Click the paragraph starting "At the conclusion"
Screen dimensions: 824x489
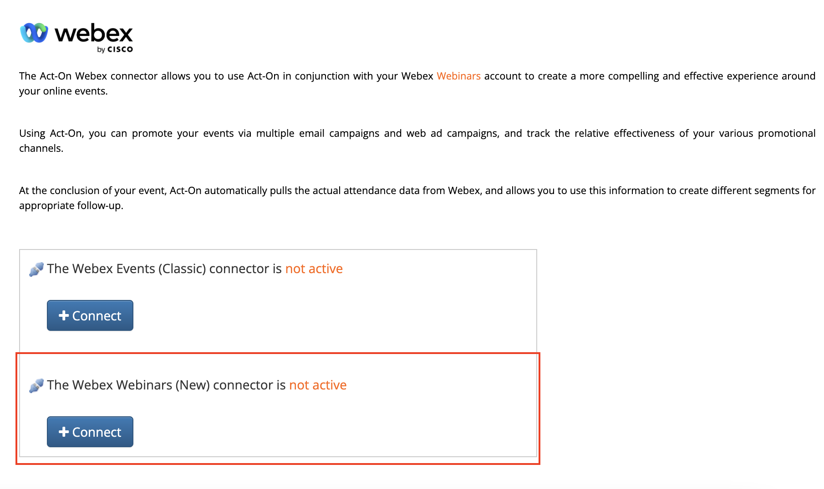pyautogui.click(x=417, y=198)
